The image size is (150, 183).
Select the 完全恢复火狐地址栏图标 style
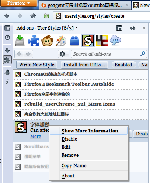pos(80,114)
